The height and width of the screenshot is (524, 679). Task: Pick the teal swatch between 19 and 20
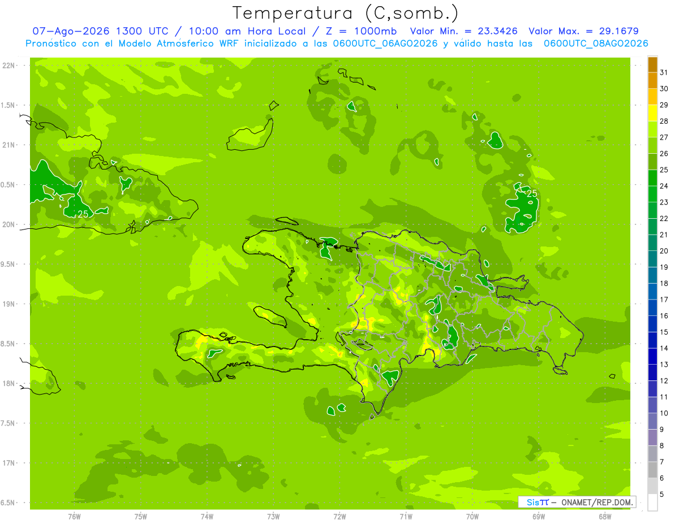652,259
